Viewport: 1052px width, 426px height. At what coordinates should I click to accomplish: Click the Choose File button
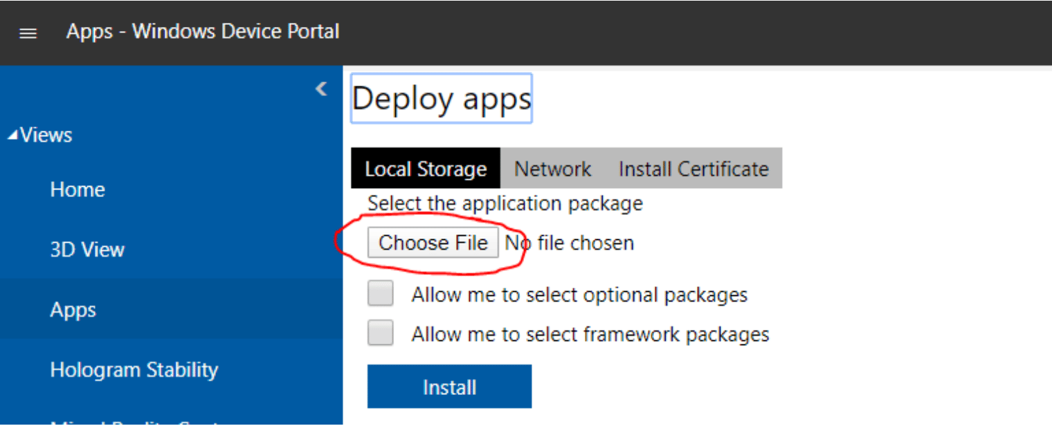433,243
